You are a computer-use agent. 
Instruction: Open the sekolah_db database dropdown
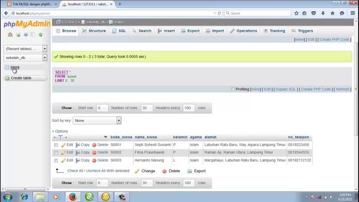(25, 57)
